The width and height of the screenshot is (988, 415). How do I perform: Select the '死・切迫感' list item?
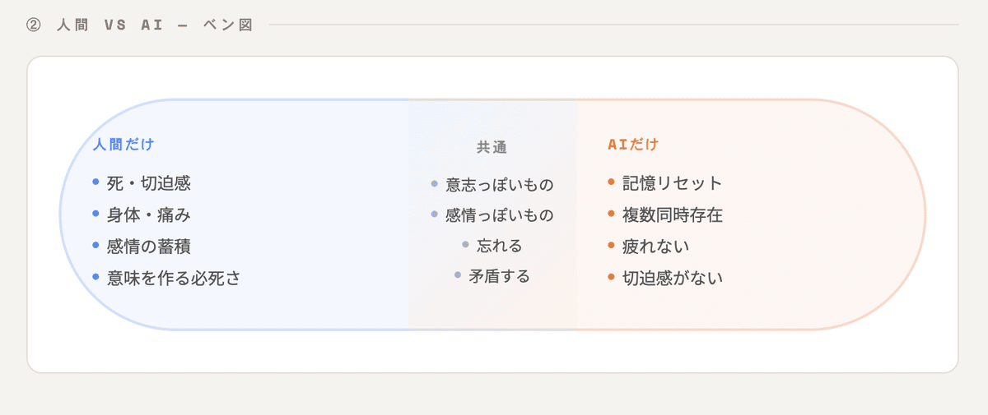[x=148, y=183]
